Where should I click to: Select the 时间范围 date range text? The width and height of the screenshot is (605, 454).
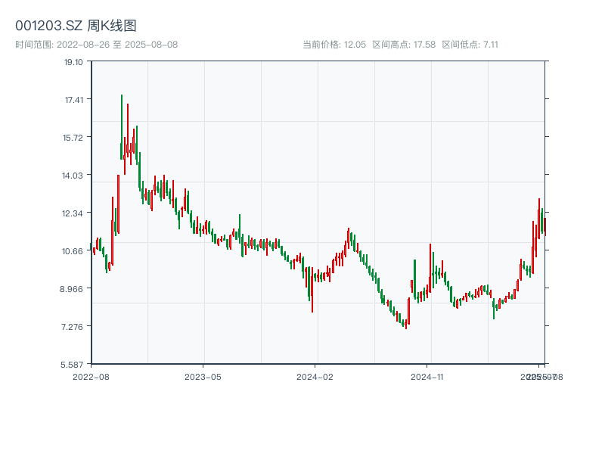97,45
